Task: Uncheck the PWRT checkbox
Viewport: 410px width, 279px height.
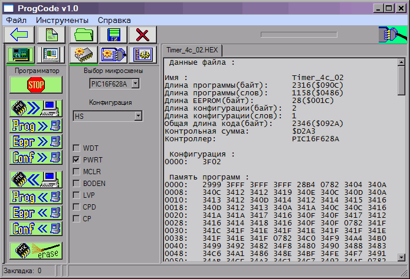Action: pos(76,160)
